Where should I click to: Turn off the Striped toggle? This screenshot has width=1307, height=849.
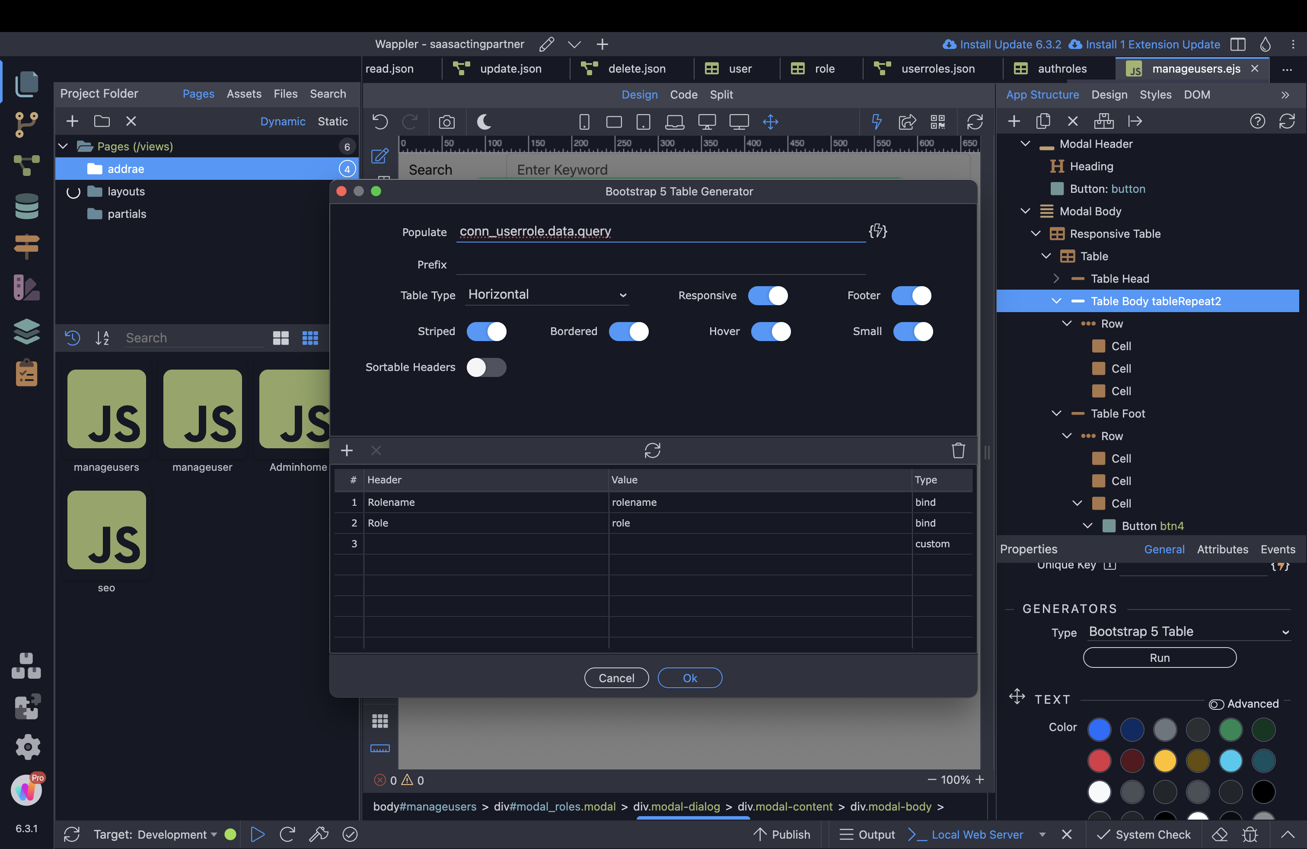point(486,331)
